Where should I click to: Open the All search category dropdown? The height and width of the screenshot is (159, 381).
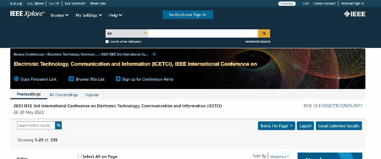[x=126, y=33]
